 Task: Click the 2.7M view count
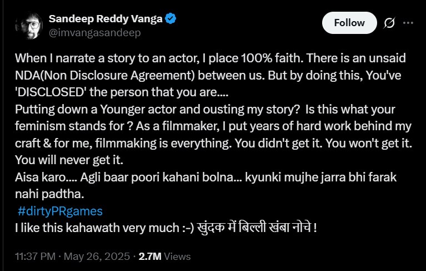pos(150,257)
